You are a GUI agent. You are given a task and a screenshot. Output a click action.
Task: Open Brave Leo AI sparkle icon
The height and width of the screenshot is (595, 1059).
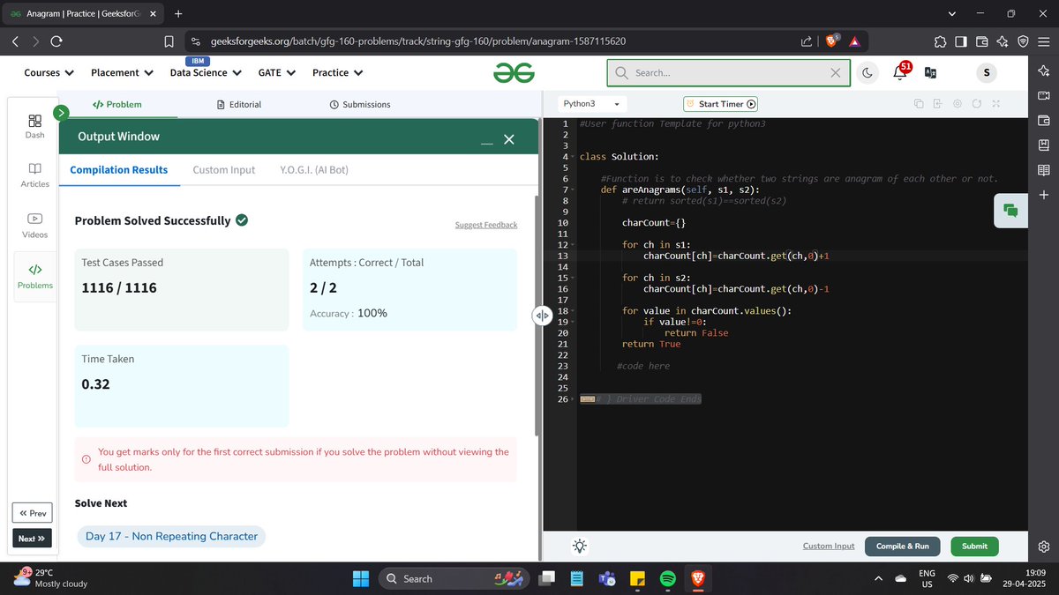tap(1044, 71)
